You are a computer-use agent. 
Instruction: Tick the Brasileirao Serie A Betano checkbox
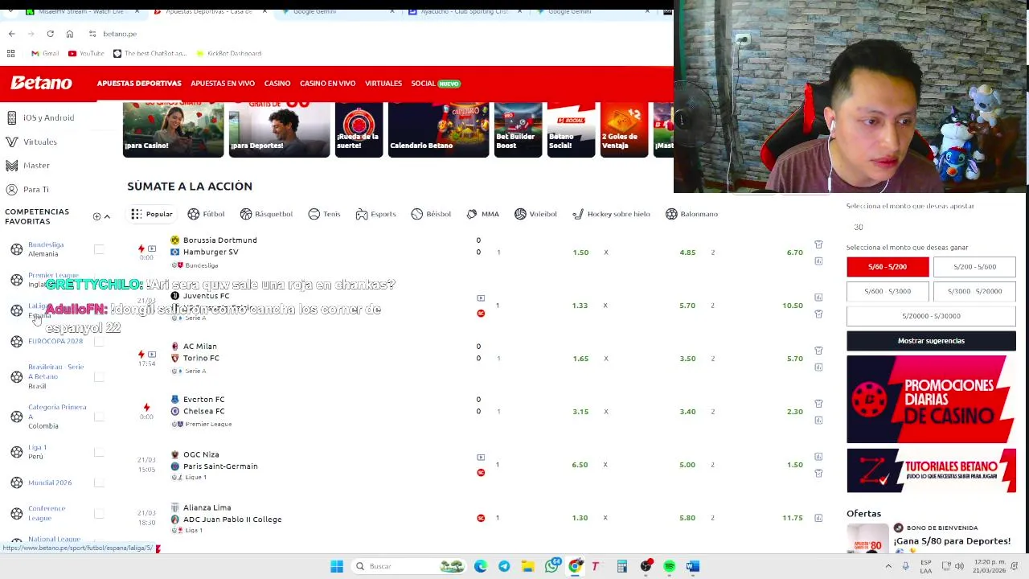[99, 376]
